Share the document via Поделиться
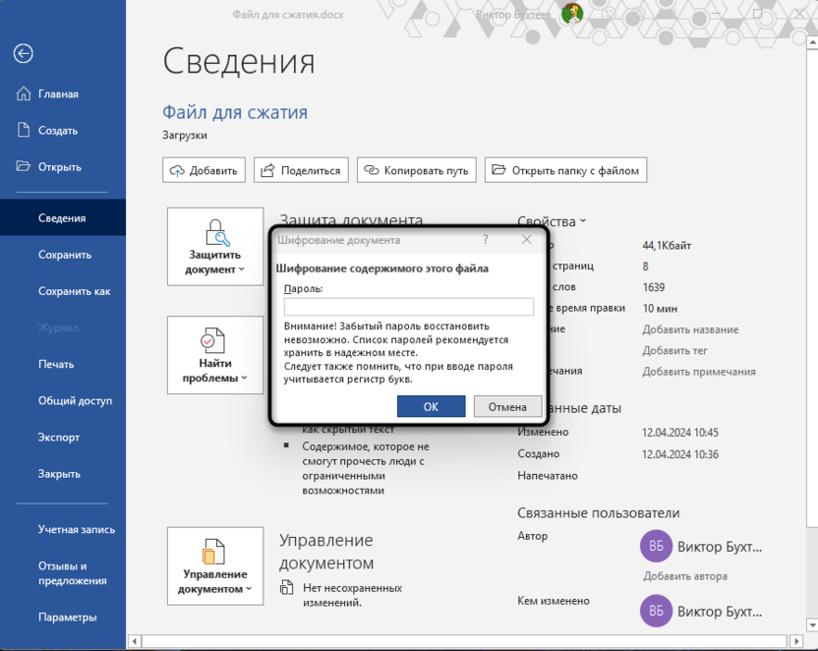Viewport: 818px width, 651px height. (301, 169)
